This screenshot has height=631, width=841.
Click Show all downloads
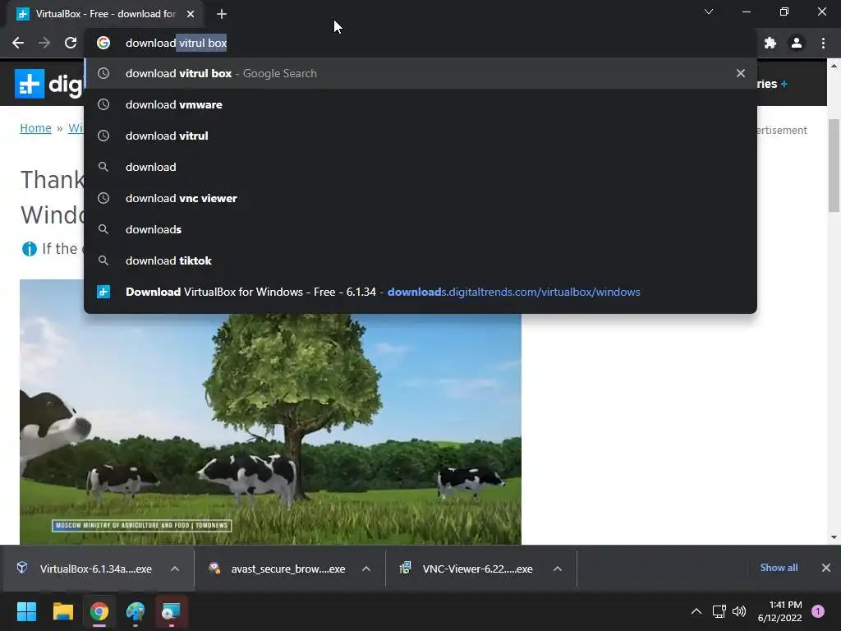(x=779, y=568)
